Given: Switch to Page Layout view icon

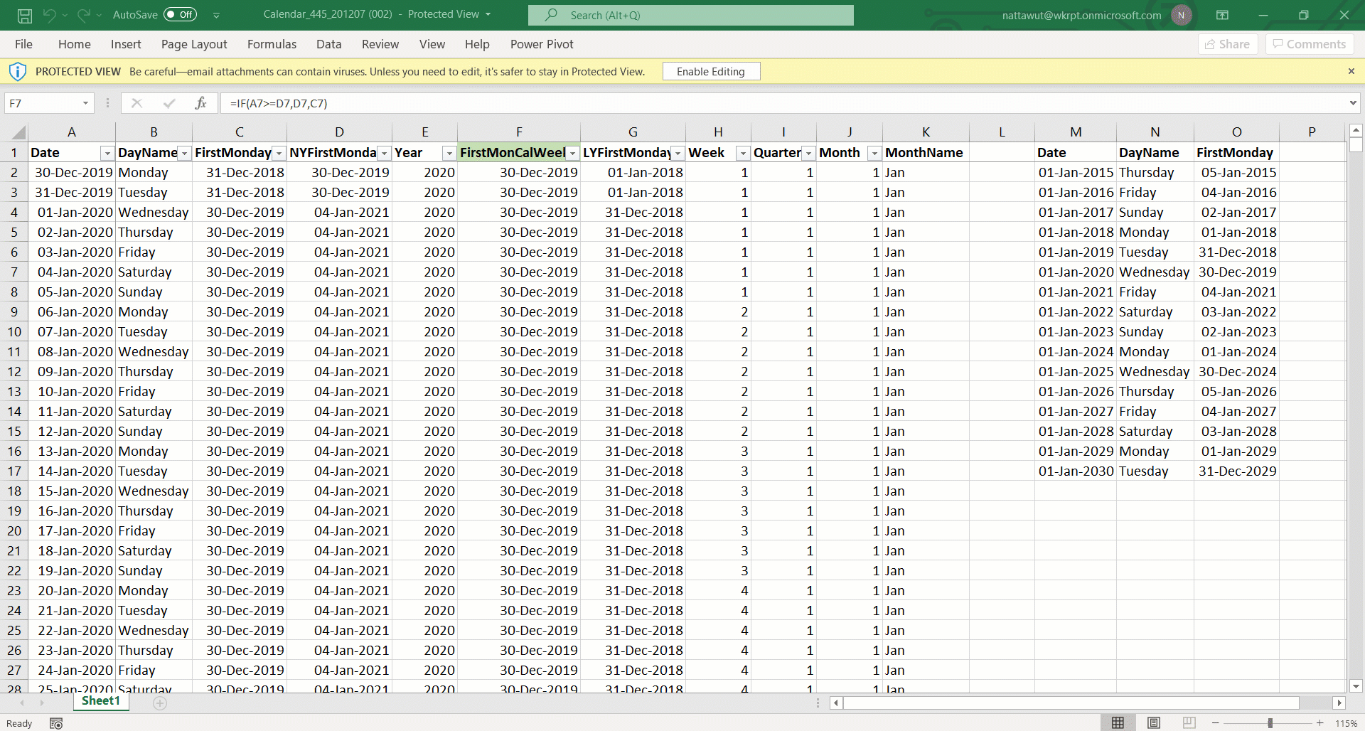Looking at the screenshot, I should tap(1154, 722).
